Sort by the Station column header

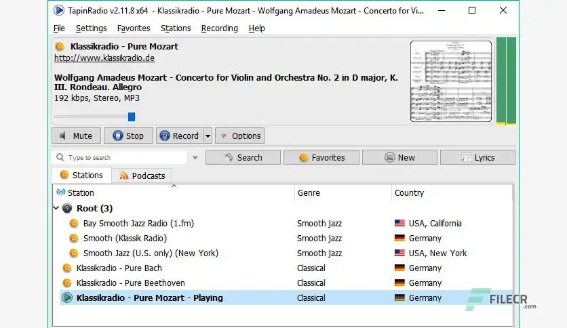click(x=174, y=193)
